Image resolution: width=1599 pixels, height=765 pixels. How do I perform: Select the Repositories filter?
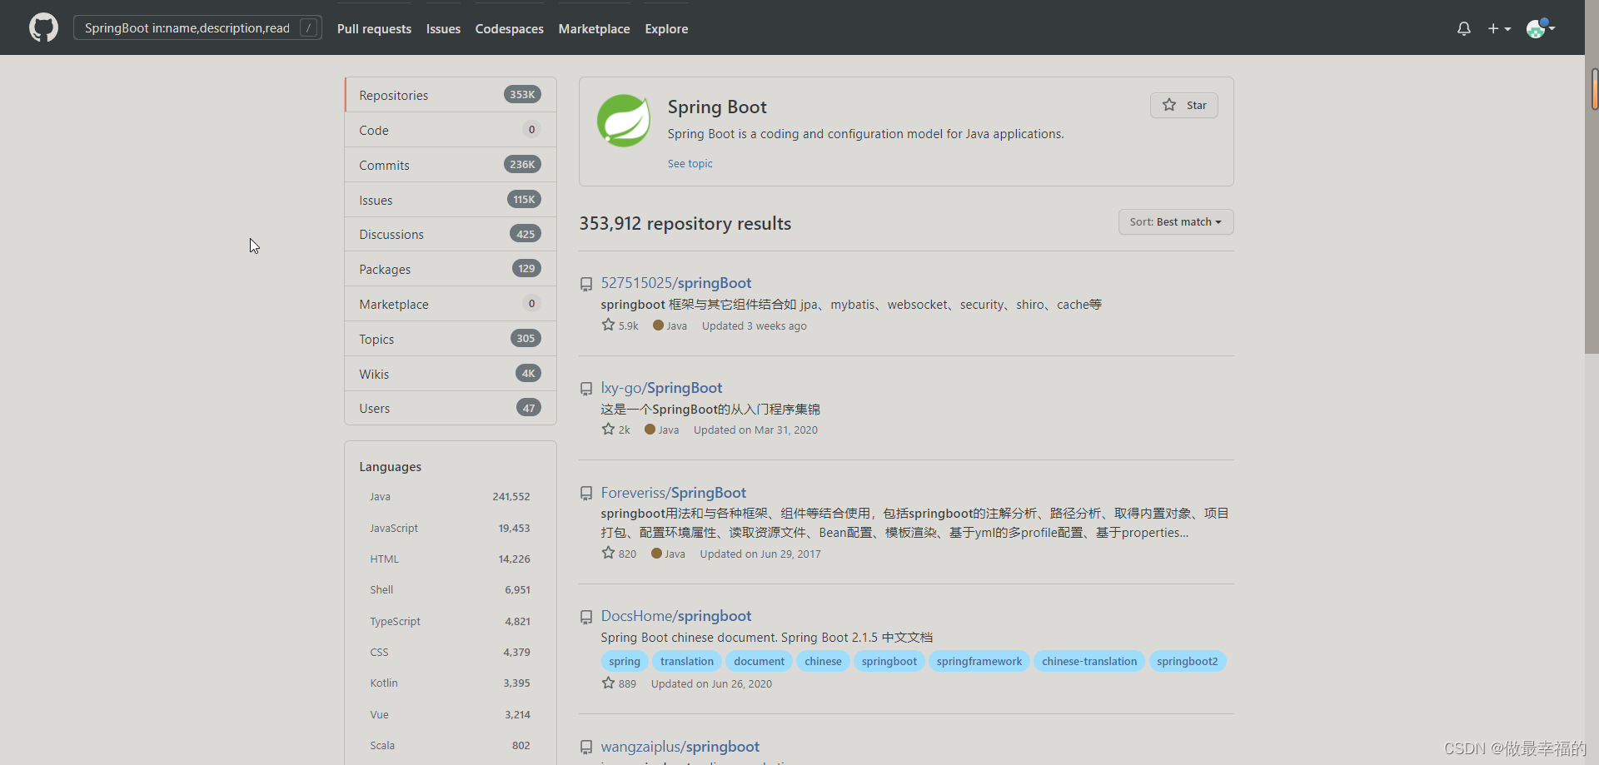pos(451,95)
